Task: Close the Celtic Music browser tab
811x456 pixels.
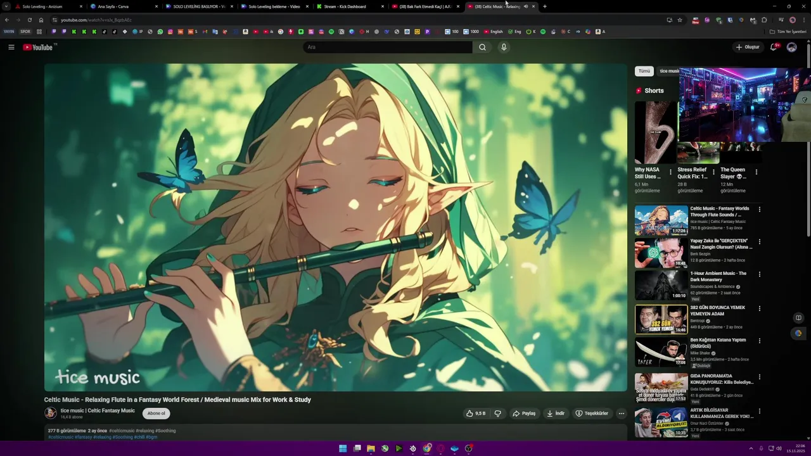Action: point(533,6)
